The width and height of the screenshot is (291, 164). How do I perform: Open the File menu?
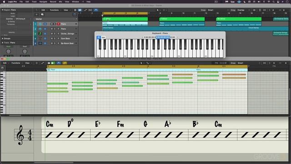click(x=21, y=2)
